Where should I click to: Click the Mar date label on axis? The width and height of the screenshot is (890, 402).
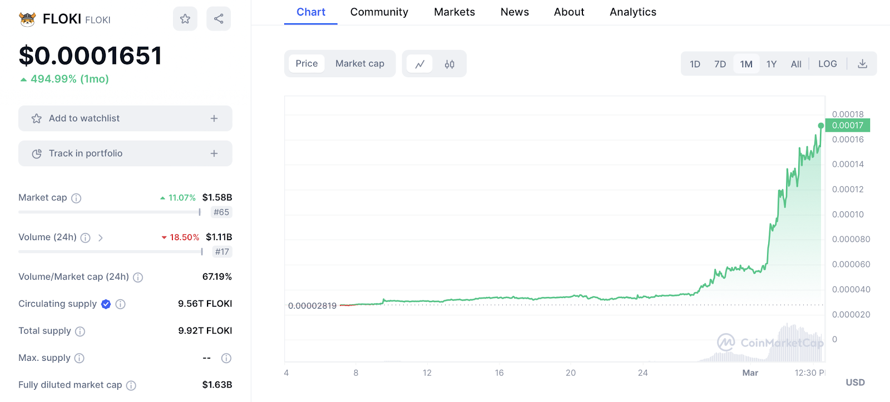pos(750,373)
